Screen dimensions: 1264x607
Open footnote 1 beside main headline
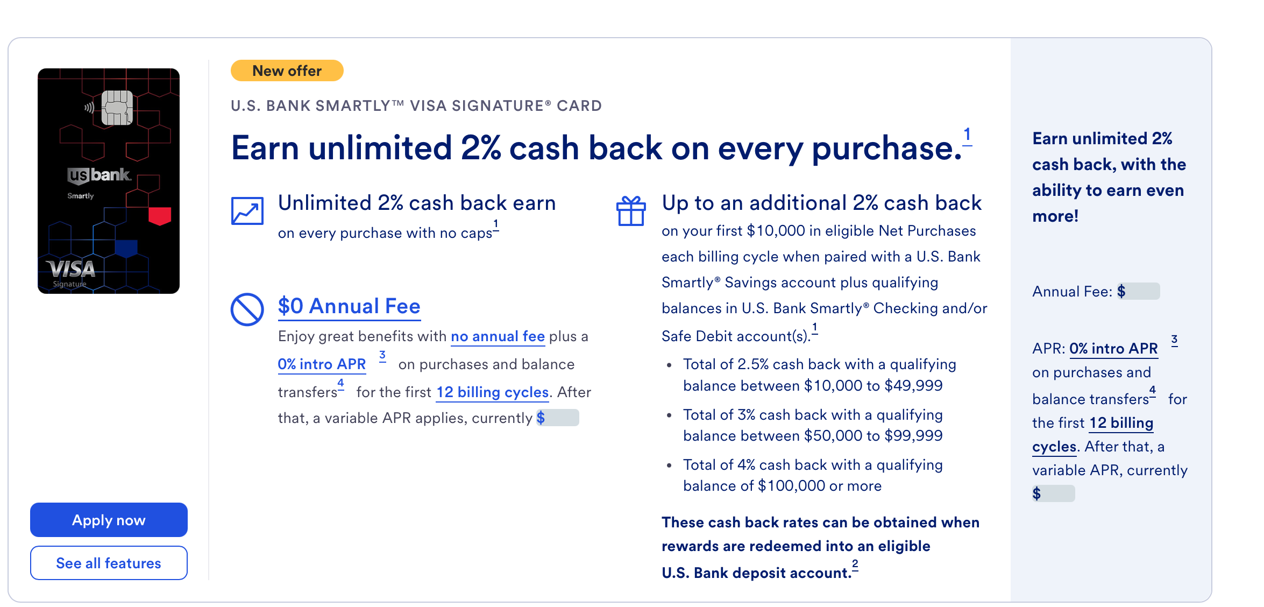967,135
